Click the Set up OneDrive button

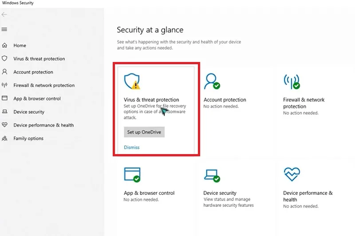[x=144, y=132]
